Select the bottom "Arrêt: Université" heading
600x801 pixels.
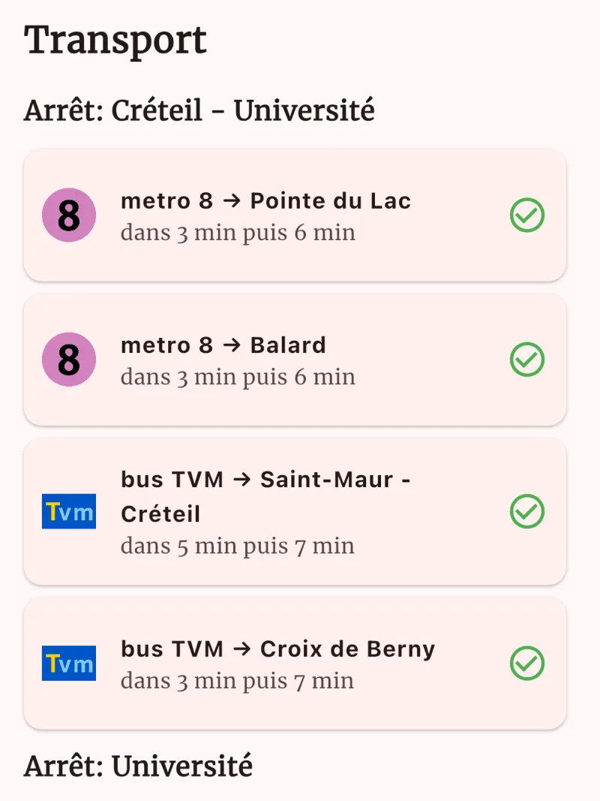pyautogui.click(x=138, y=766)
